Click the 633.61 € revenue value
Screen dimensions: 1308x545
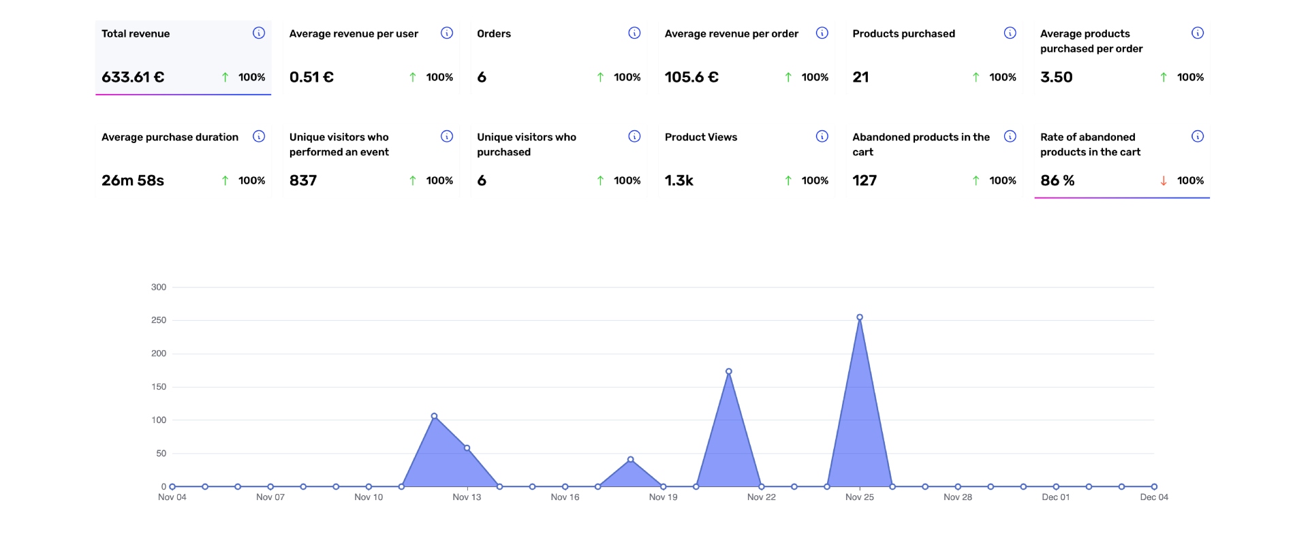coord(133,77)
